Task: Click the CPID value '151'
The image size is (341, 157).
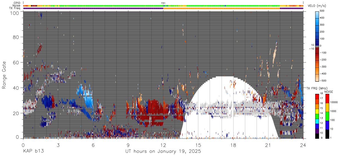Action: coord(163,3)
